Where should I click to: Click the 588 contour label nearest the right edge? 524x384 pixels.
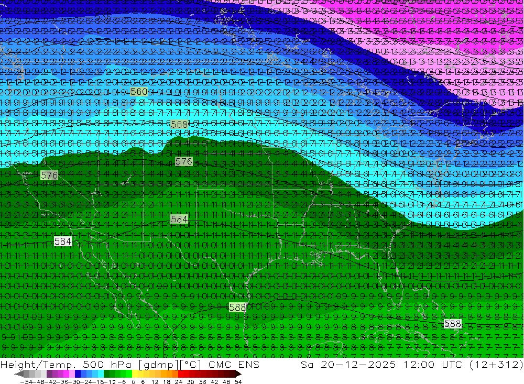(452, 324)
